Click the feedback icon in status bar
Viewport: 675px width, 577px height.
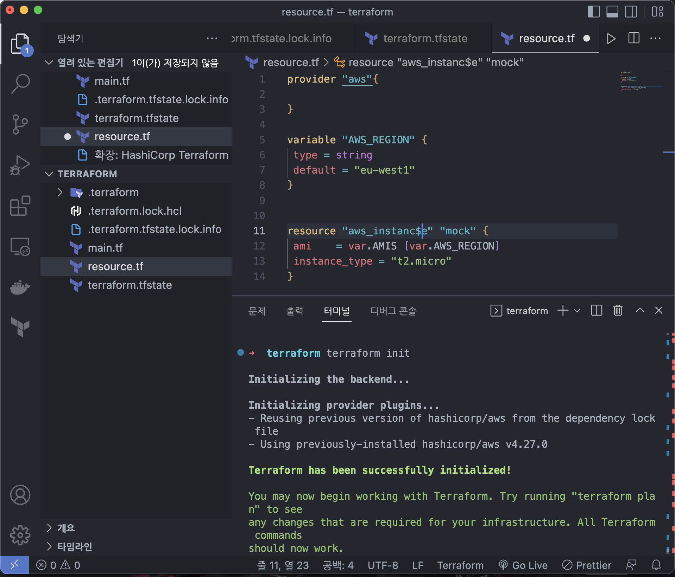pyautogui.click(x=631, y=565)
